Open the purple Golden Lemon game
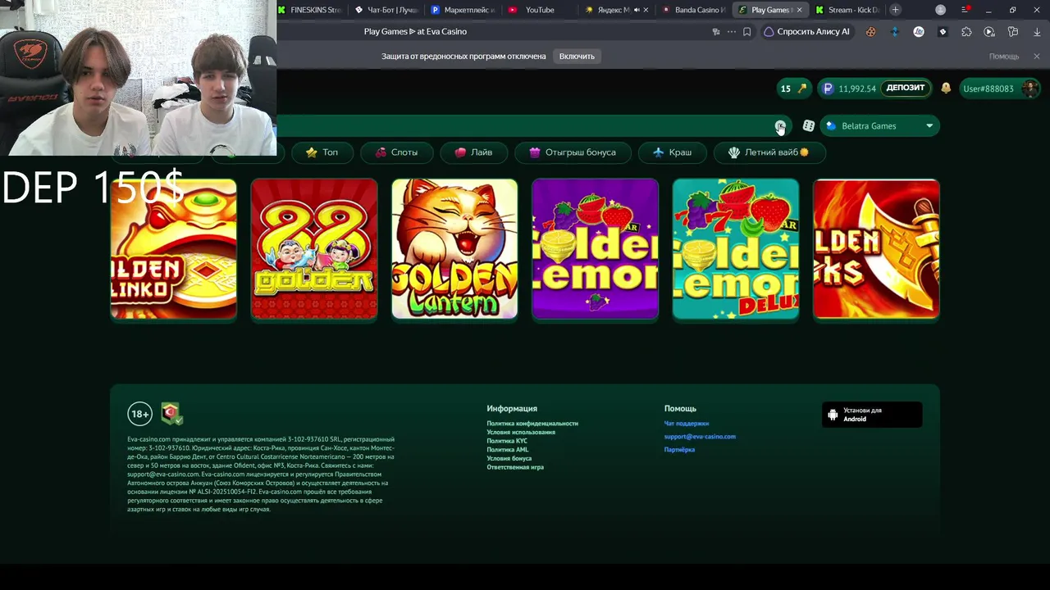Screen dimensions: 1050x590 [595, 249]
